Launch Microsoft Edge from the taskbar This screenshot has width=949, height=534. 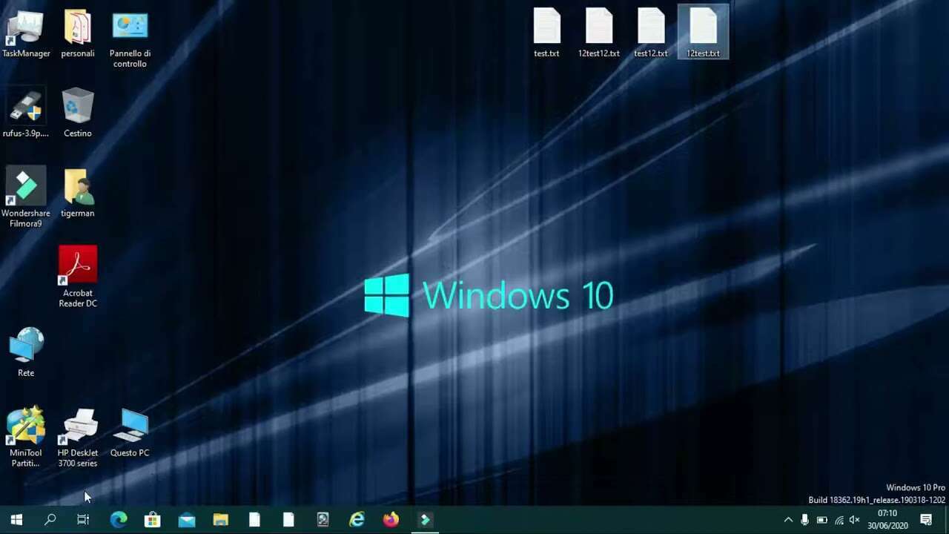click(119, 520)
